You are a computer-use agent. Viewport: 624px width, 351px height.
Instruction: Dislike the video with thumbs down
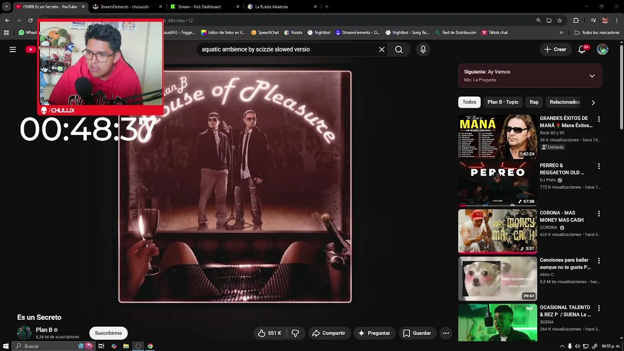coord(295,333)
